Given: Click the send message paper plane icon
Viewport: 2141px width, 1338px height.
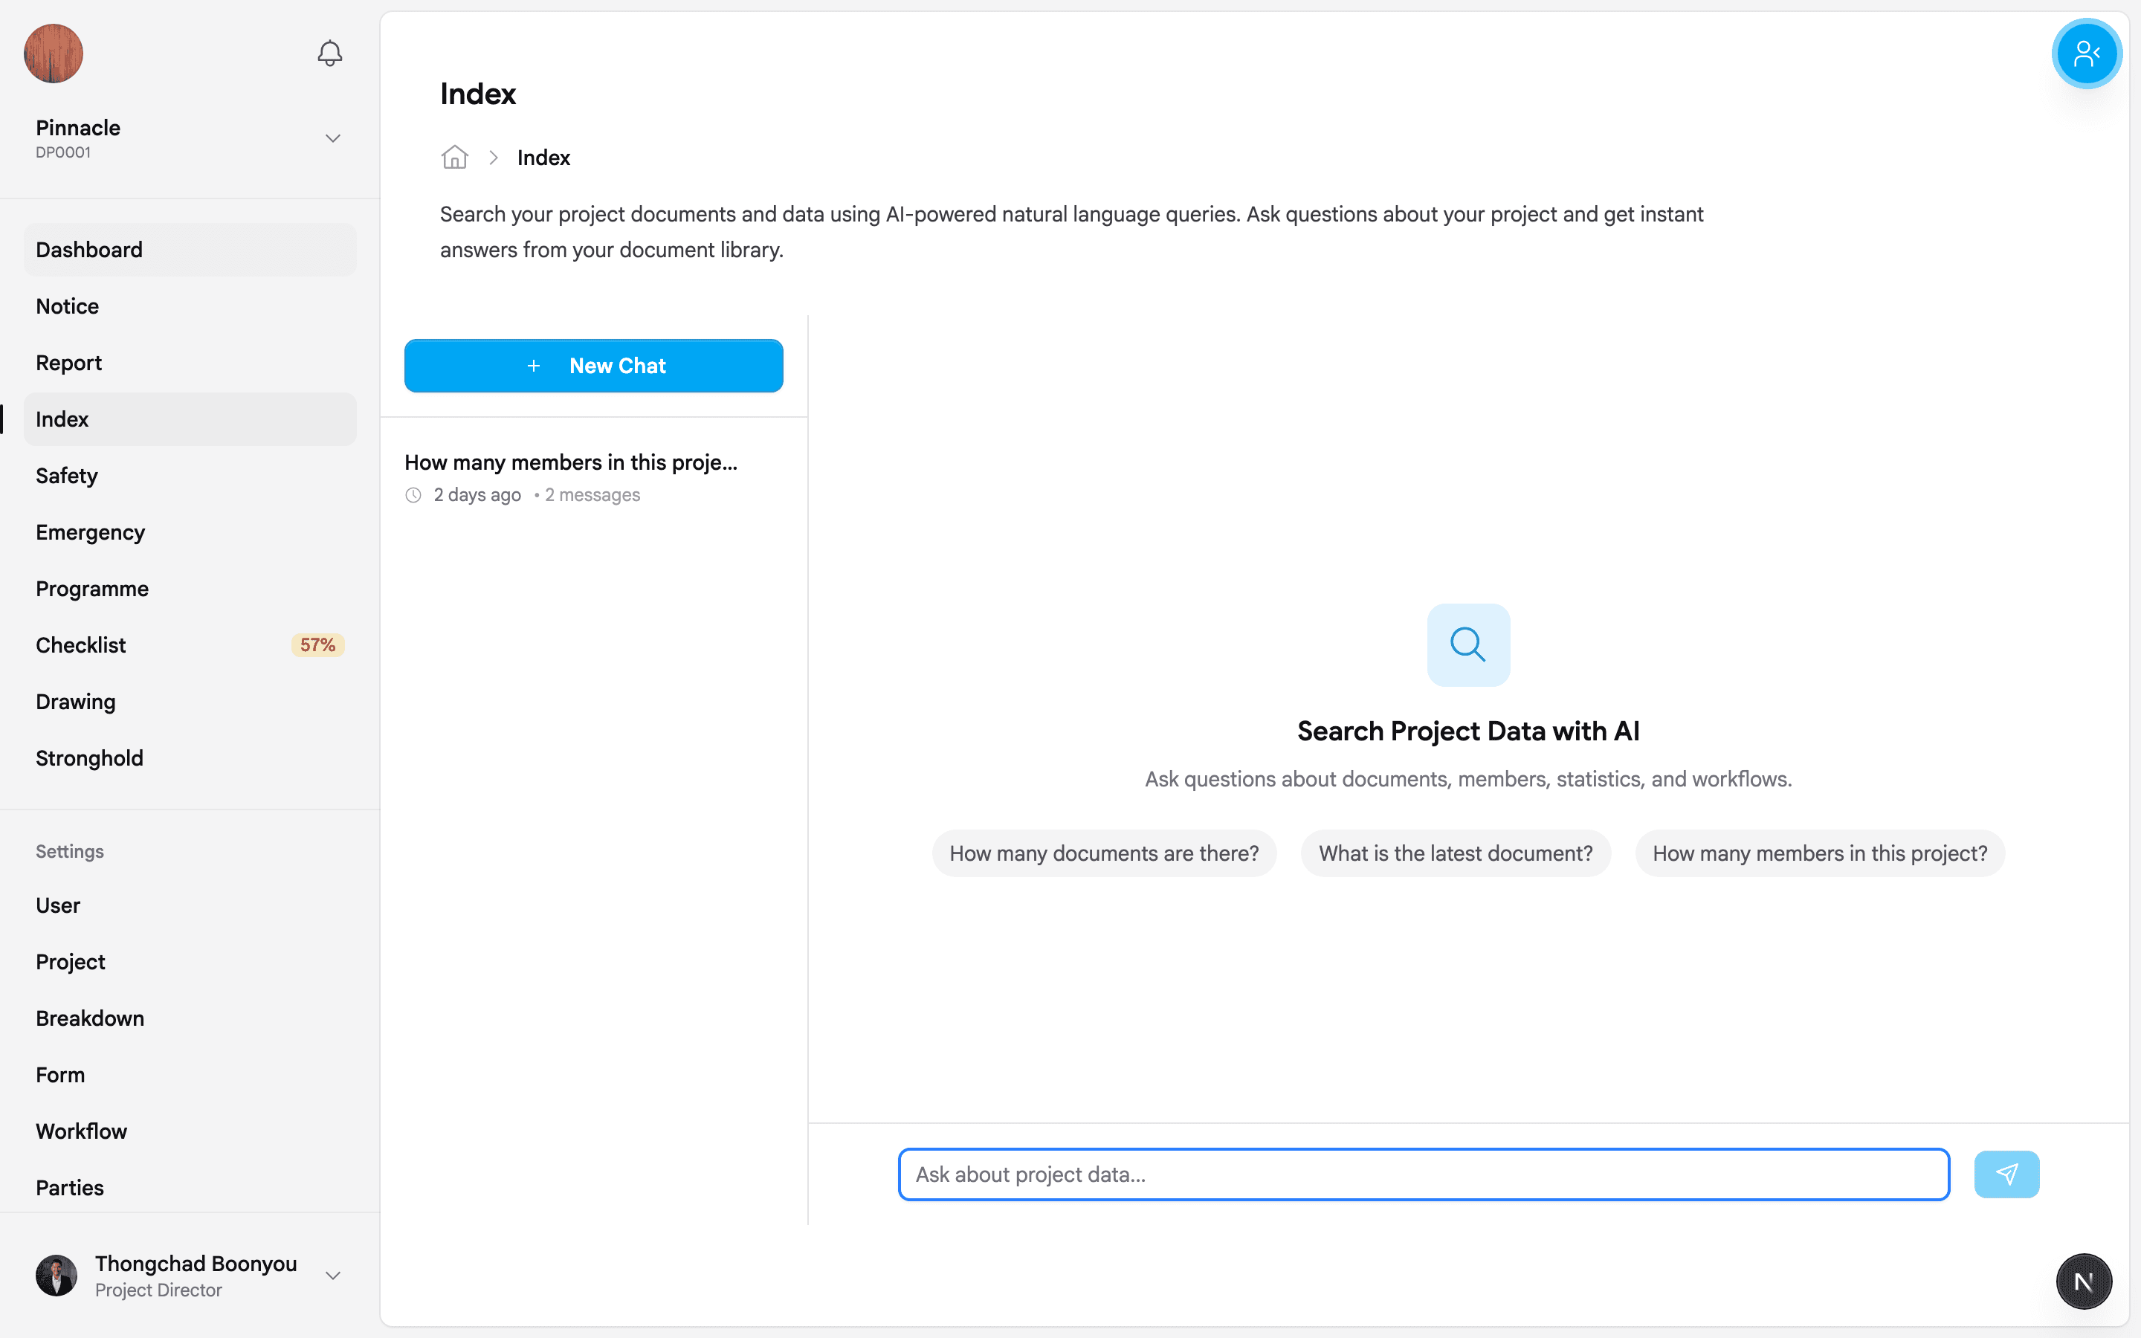Looking at the screenshot, I should 2006,1174.
